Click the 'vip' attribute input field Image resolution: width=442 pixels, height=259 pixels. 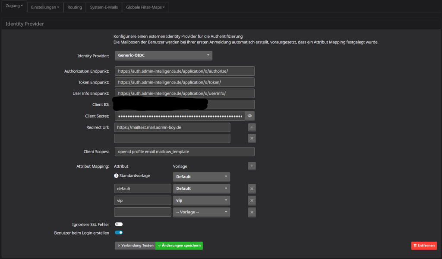142,200
